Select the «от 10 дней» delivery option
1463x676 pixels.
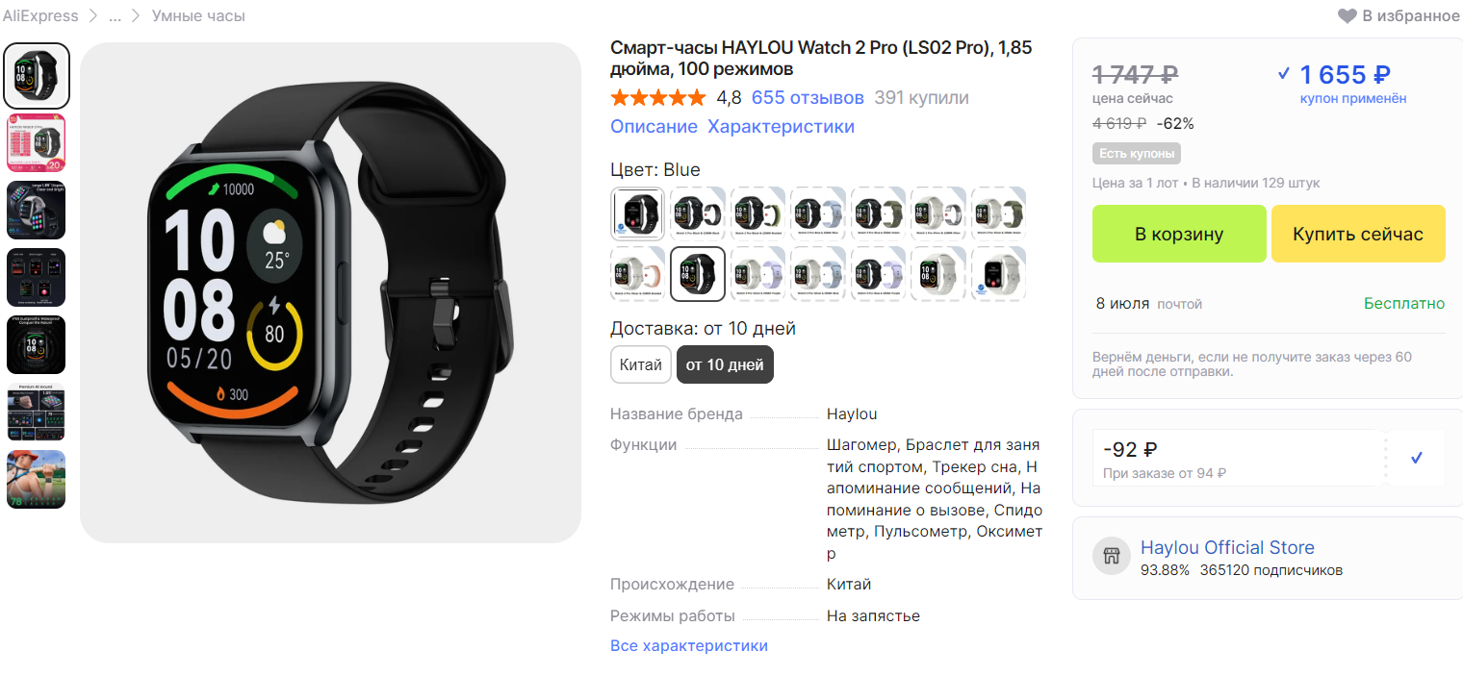[725, 364]
